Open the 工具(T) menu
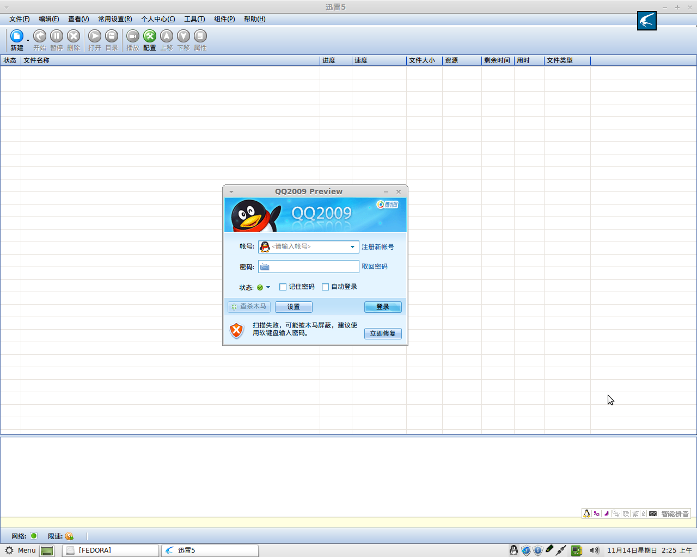Image resolution: width=697 pixels, height=557 pixels. [194, 19]
